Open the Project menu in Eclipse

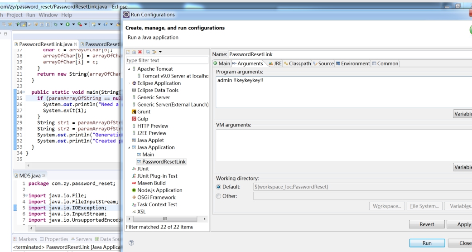(x=14, y=15)
